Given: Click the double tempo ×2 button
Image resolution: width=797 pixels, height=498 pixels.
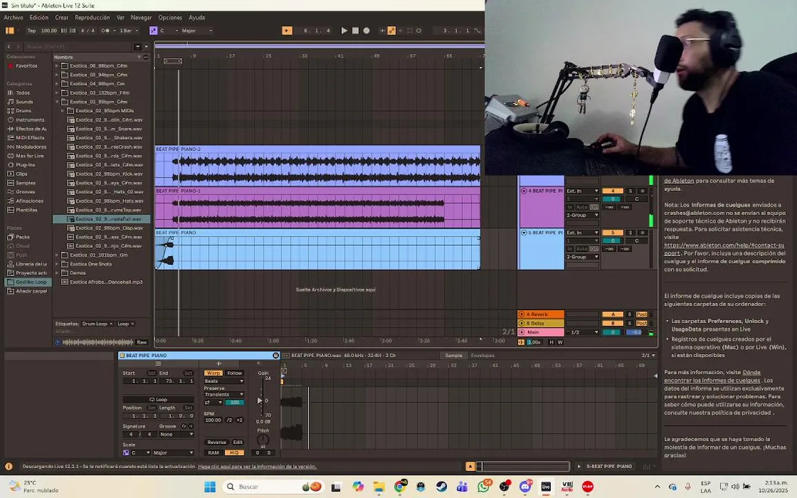Looking at the screenshot, I should [x=239, y=421].
